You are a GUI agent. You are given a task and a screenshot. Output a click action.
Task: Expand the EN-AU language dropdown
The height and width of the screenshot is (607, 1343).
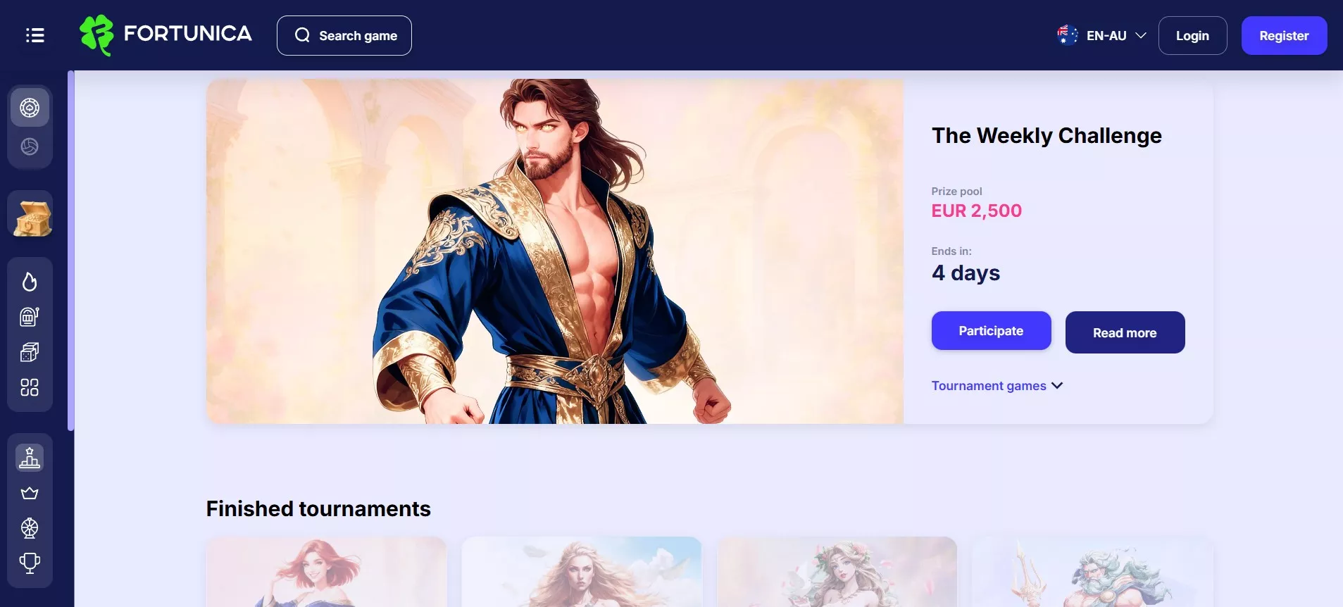coord(1102,35)
